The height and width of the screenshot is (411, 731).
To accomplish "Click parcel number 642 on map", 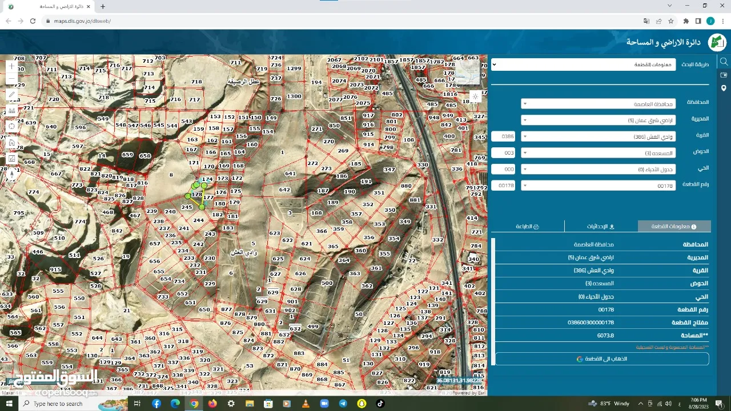I will point(284,190).
